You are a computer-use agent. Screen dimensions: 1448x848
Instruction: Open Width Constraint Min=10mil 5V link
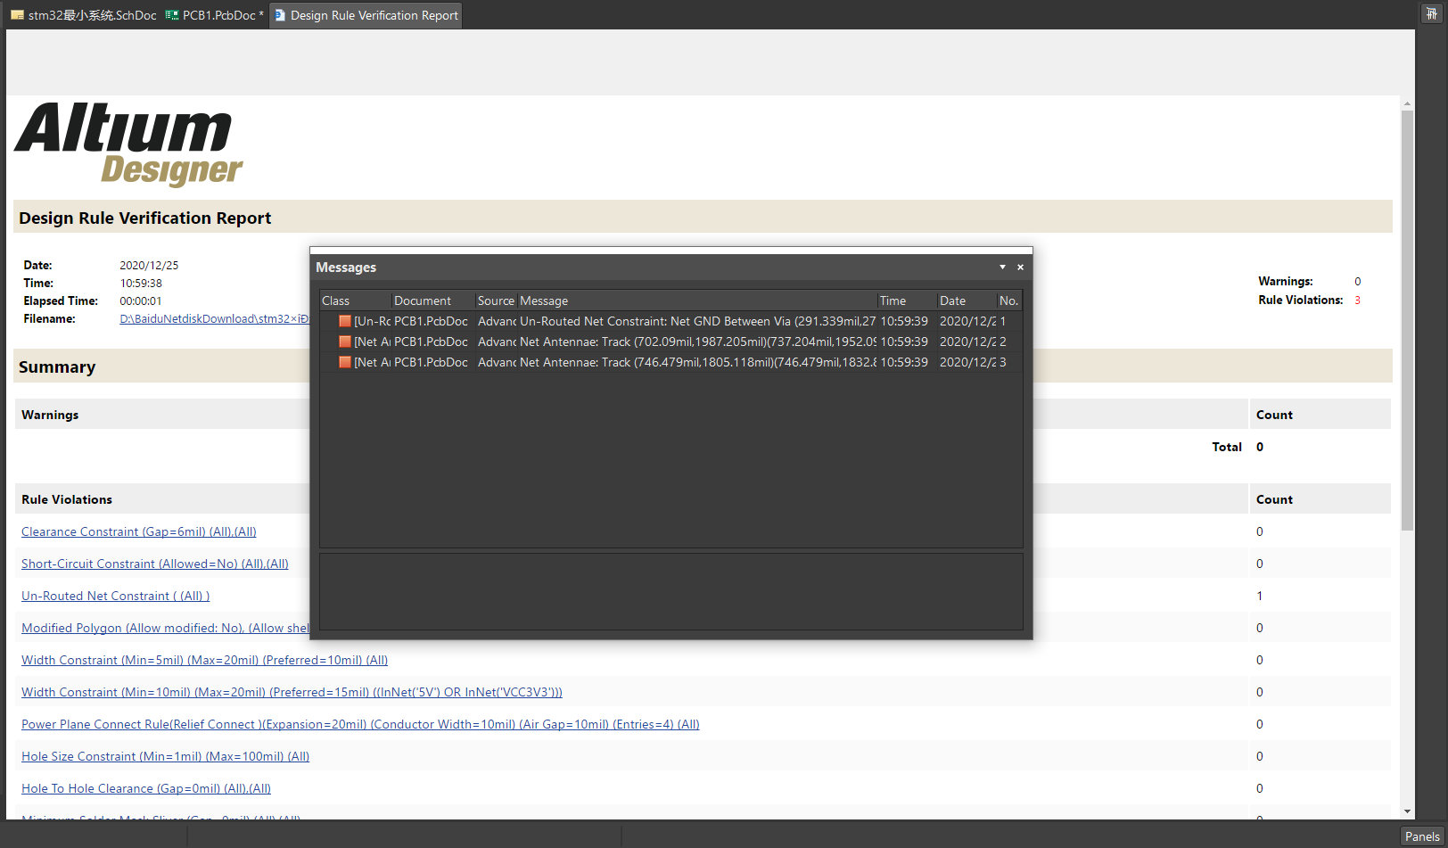(x=292, y=692)
